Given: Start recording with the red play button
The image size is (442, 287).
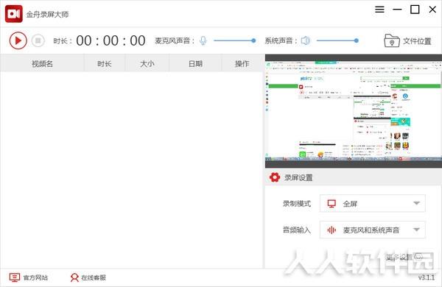Looking at the screenshot, I should tap(18, 40).
